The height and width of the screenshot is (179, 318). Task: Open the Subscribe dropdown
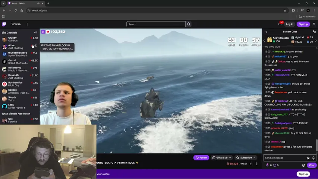pyautogui.click(x=246, y=158)
